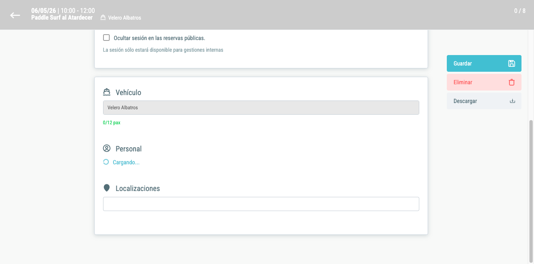534x264 pixels.
Task: Delete the session with Eliminar button
Action: pos(484,82)
